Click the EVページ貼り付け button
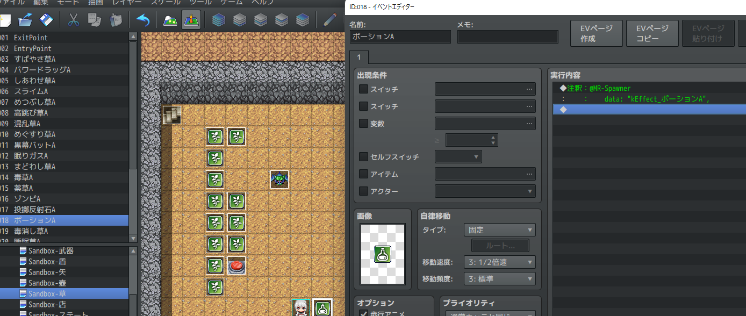Screen dimensions: 746x316 click(708, 33)
